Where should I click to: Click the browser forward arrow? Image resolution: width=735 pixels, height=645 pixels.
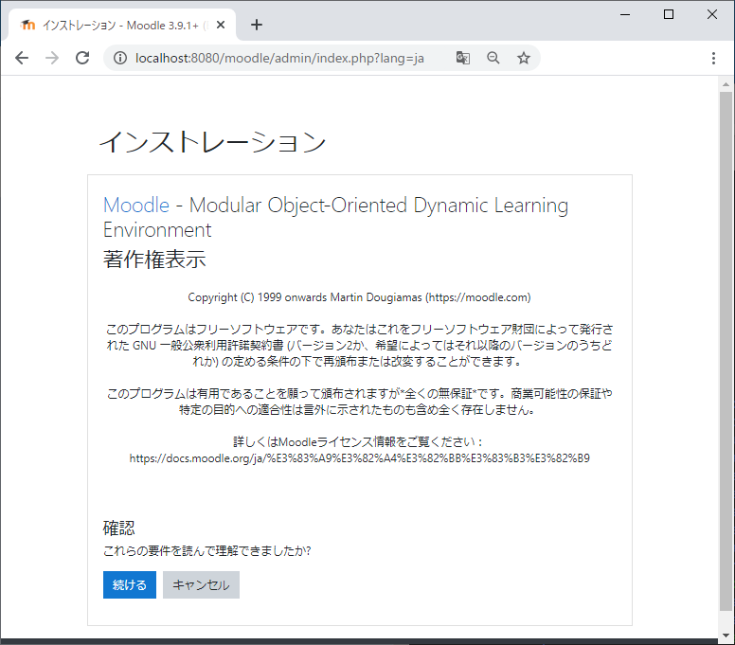pos(52,58)
